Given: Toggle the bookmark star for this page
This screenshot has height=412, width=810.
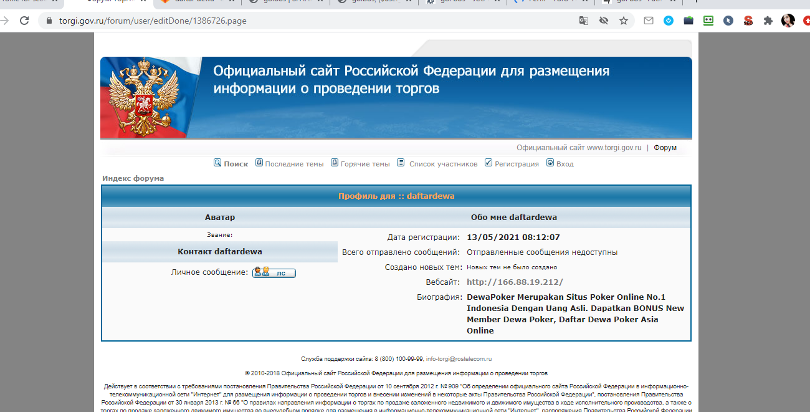Looking at the screenshot, I should pyautogui.click(x=623, y=20).
